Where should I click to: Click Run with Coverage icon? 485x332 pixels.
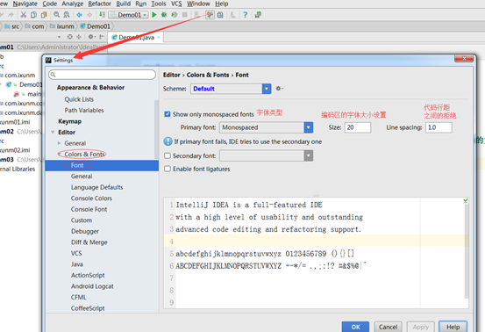click(175, 15)
